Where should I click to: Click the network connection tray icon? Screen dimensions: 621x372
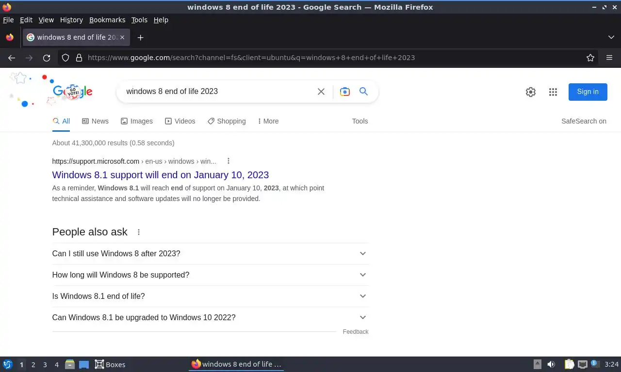click(x=583, y=364)
